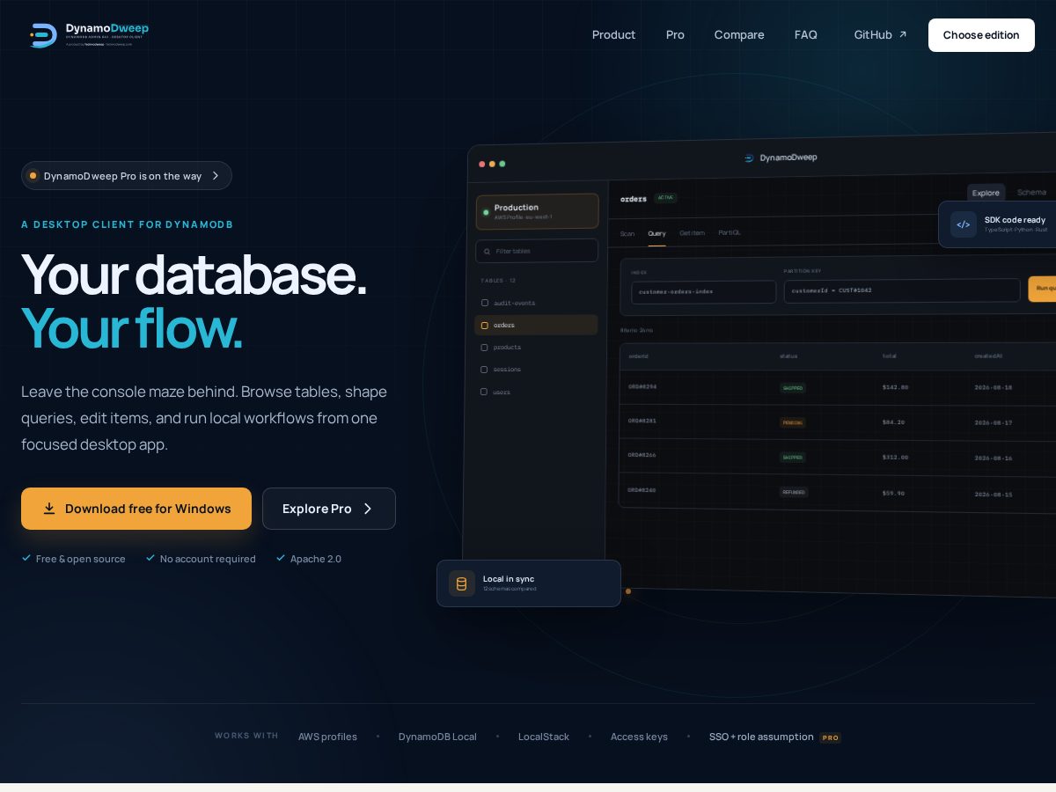Click the total column header
The height and width of the screenshot is (792, 1056).
pos(889,356)
